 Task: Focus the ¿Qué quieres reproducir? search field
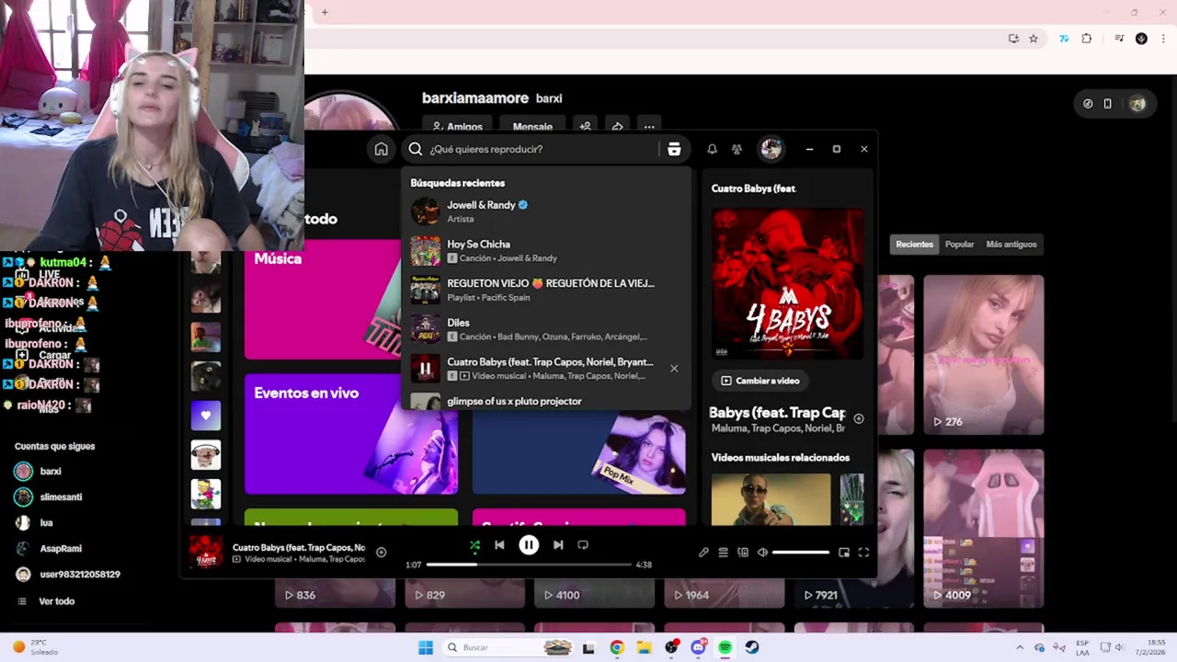pos(541,149)
